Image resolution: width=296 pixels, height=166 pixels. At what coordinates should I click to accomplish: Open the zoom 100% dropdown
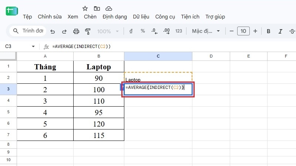point(108,31)
